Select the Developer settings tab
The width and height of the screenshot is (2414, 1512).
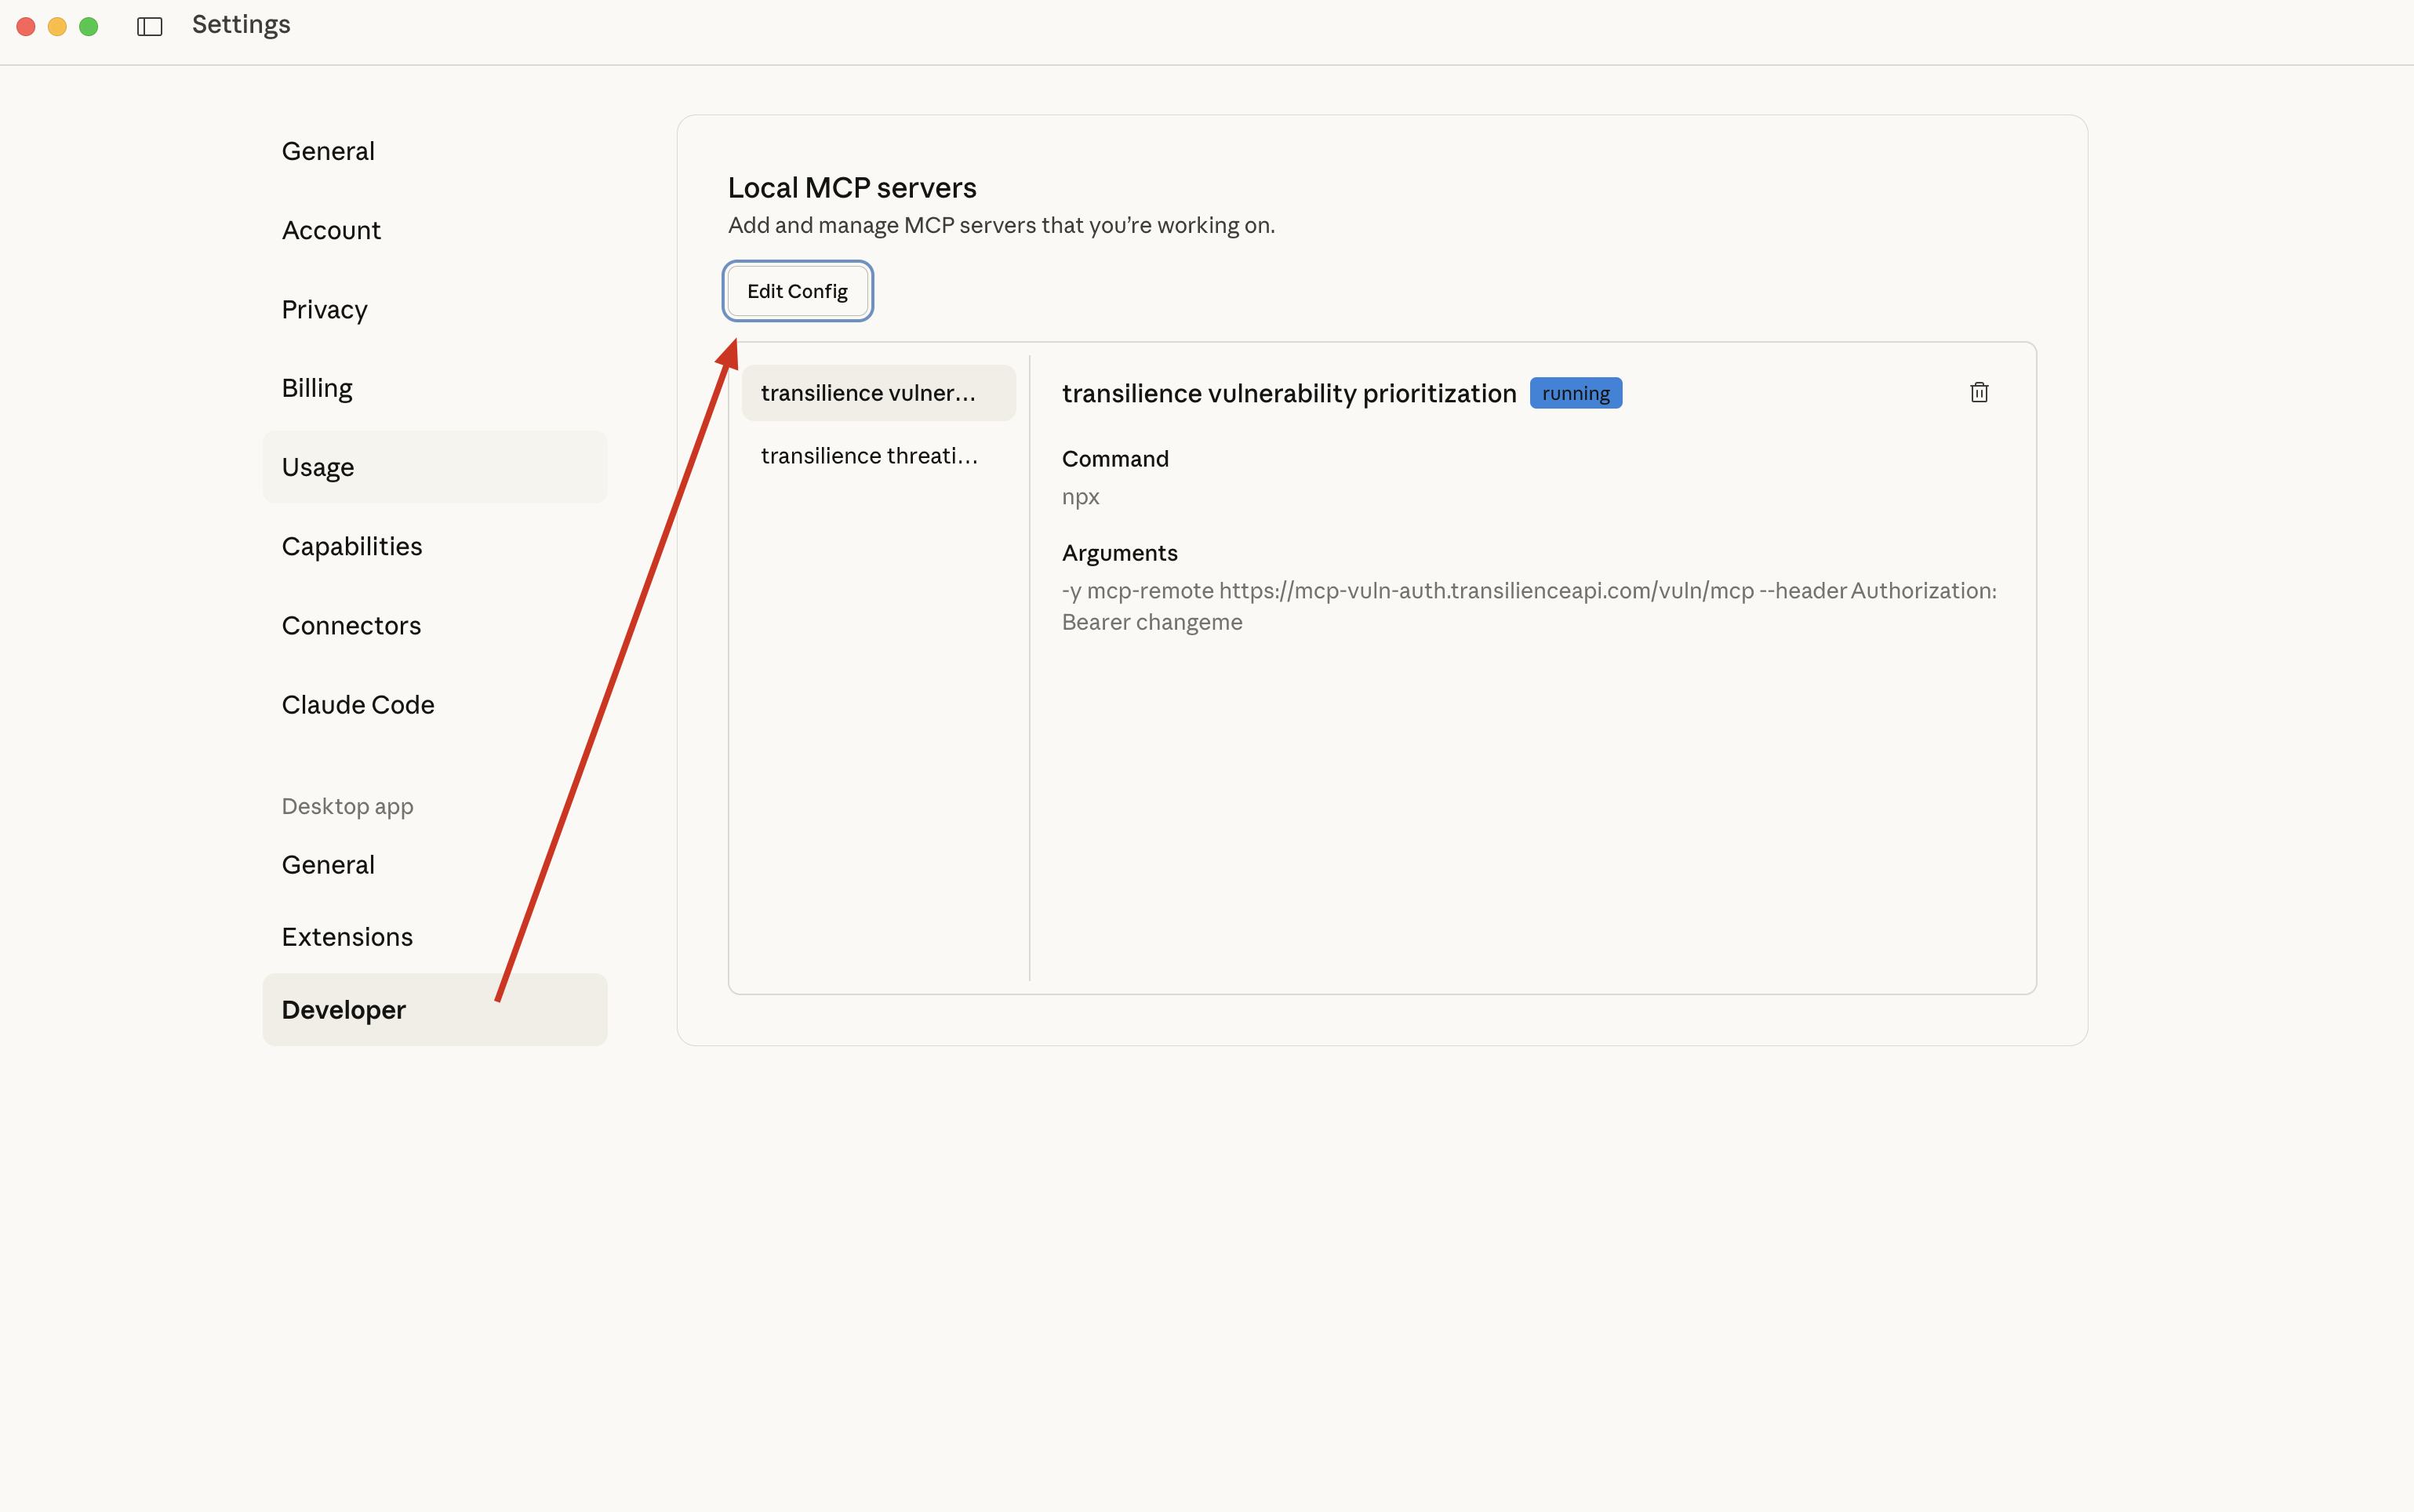[344, 1009]
